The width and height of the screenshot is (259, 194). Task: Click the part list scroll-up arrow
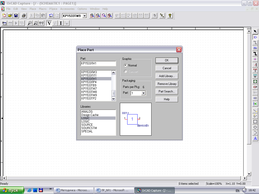coord(113,72)
